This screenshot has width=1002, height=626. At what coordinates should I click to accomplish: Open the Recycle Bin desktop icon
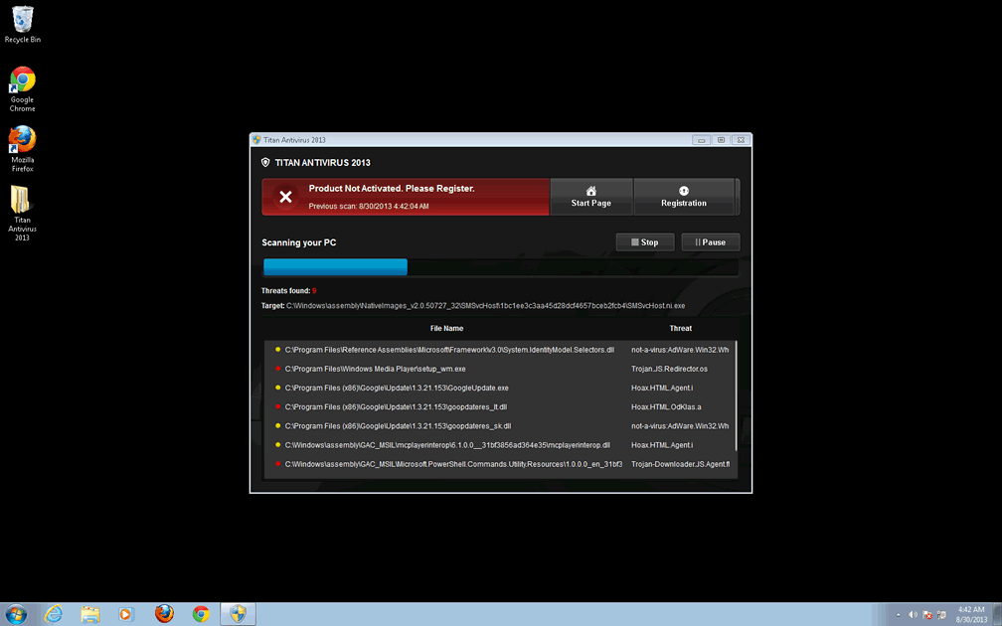pyautogui.click(x=22, y=20)
